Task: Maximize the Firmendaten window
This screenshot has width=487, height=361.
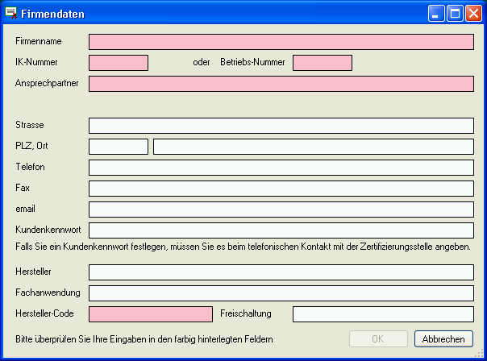Action: 455,14
